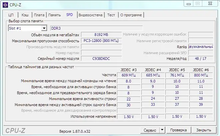The height and width of the screenshot is (136, 220).
Task: Click the 685 МГц frequency cell
Action: (153, 75)
